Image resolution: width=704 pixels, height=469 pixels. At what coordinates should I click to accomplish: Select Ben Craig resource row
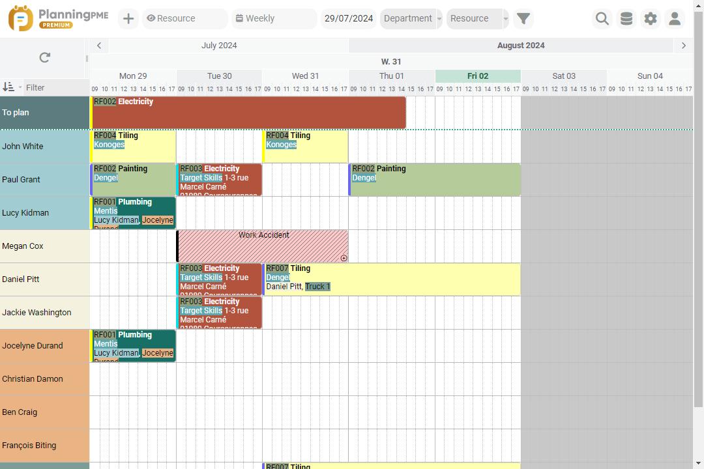click(x=44, y=412)
